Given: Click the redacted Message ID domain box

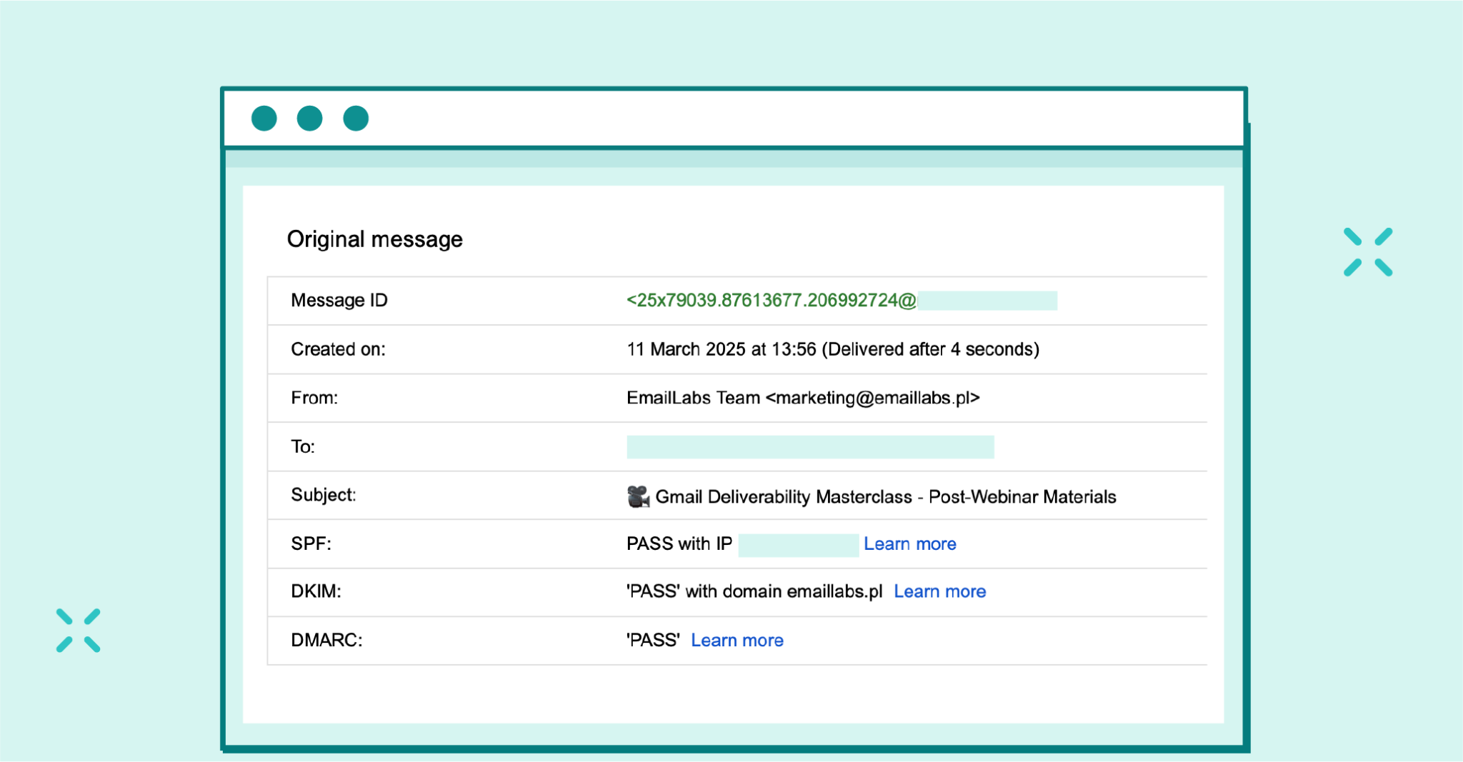Looking at the screenshot, I should [x=988, y=301].
